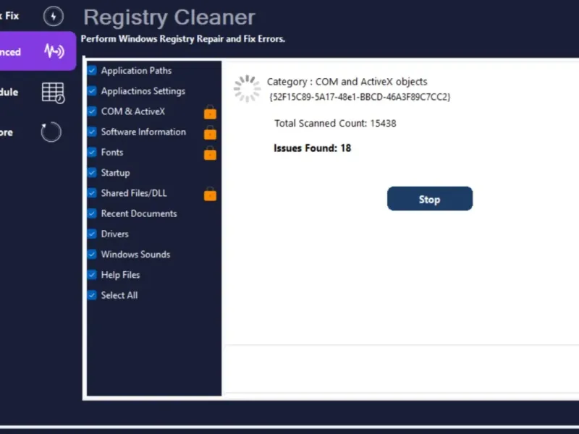
Task: Click the Drivers label
Action: 115,234
